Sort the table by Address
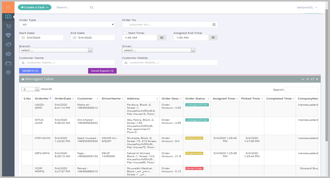The width and height of the screenshot is (330, 178). (x=142, y=99)
